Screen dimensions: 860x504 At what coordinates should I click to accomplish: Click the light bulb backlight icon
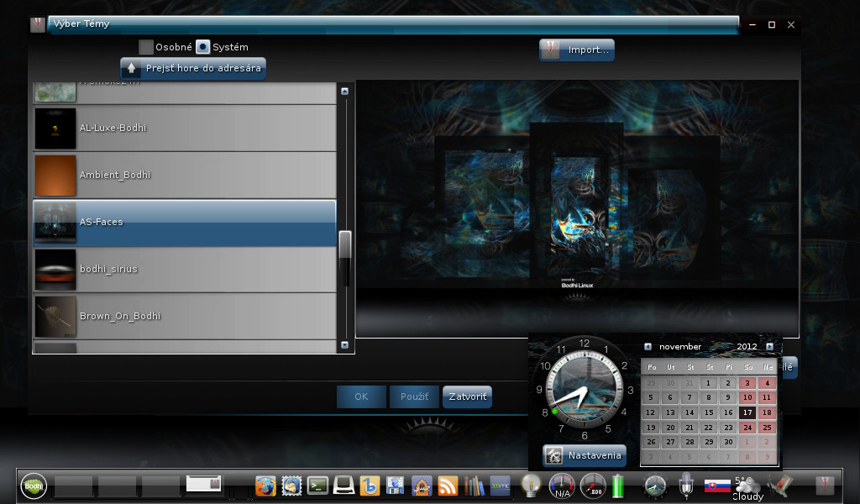pyautogui.click(x=531, y=486)
